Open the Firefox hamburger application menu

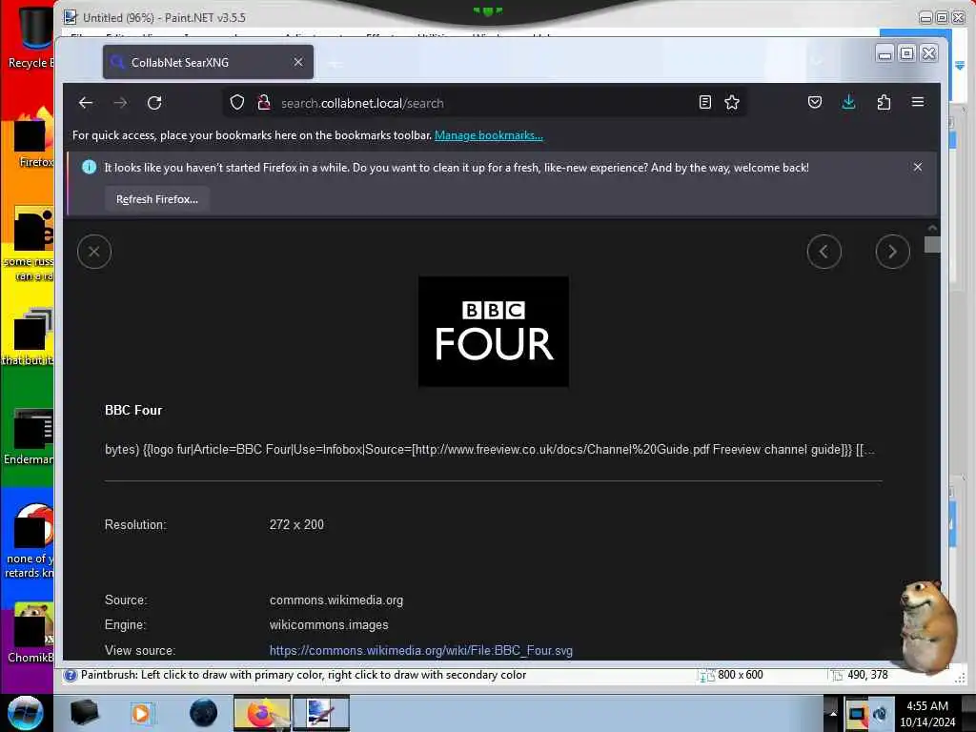click(x=918, y=102)
